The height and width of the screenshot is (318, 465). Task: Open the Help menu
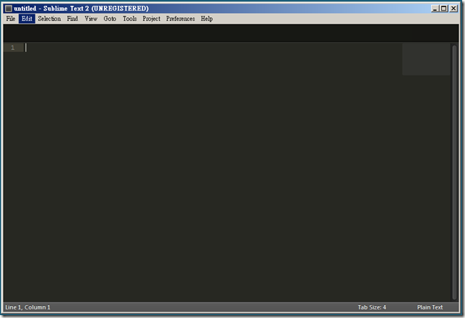207,19
